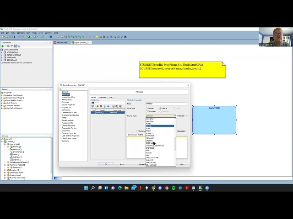Open the File menu
The width and height of the screenshot is (293, 219).
point(2,33)
